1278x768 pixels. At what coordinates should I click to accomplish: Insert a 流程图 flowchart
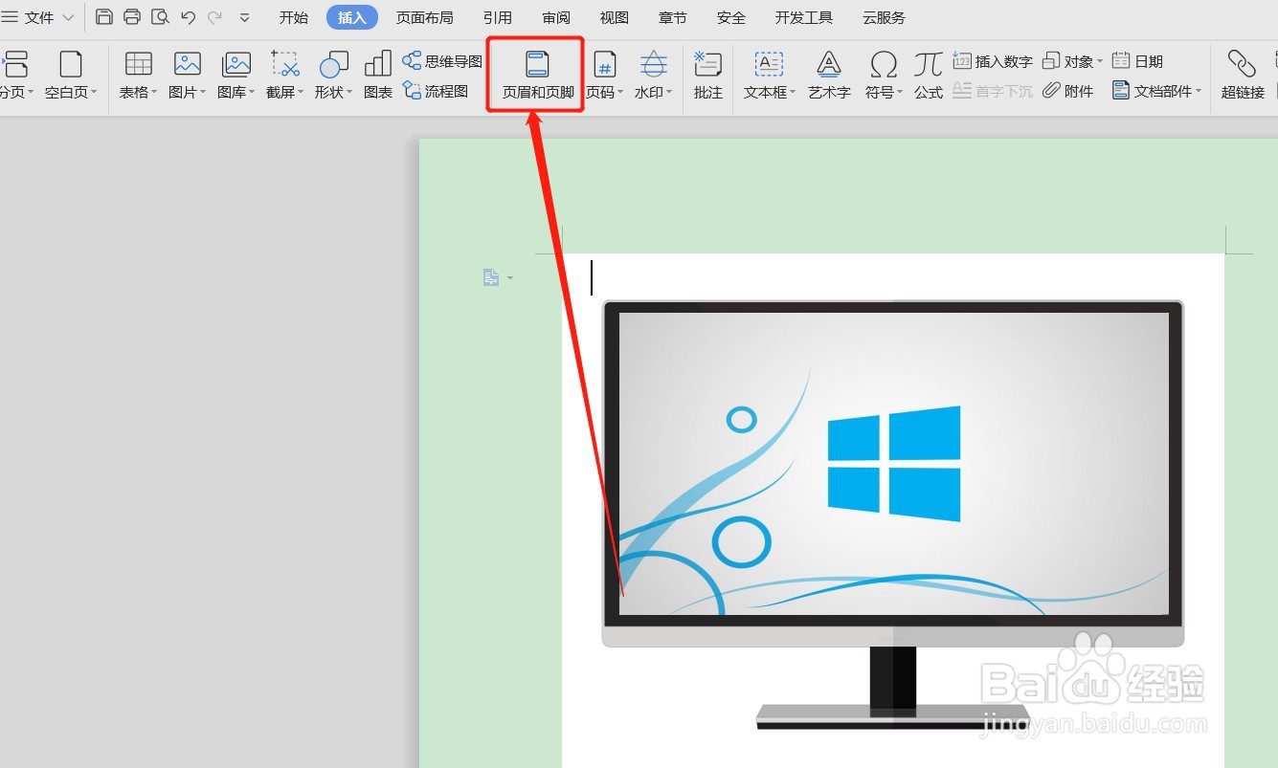[436, 92]
